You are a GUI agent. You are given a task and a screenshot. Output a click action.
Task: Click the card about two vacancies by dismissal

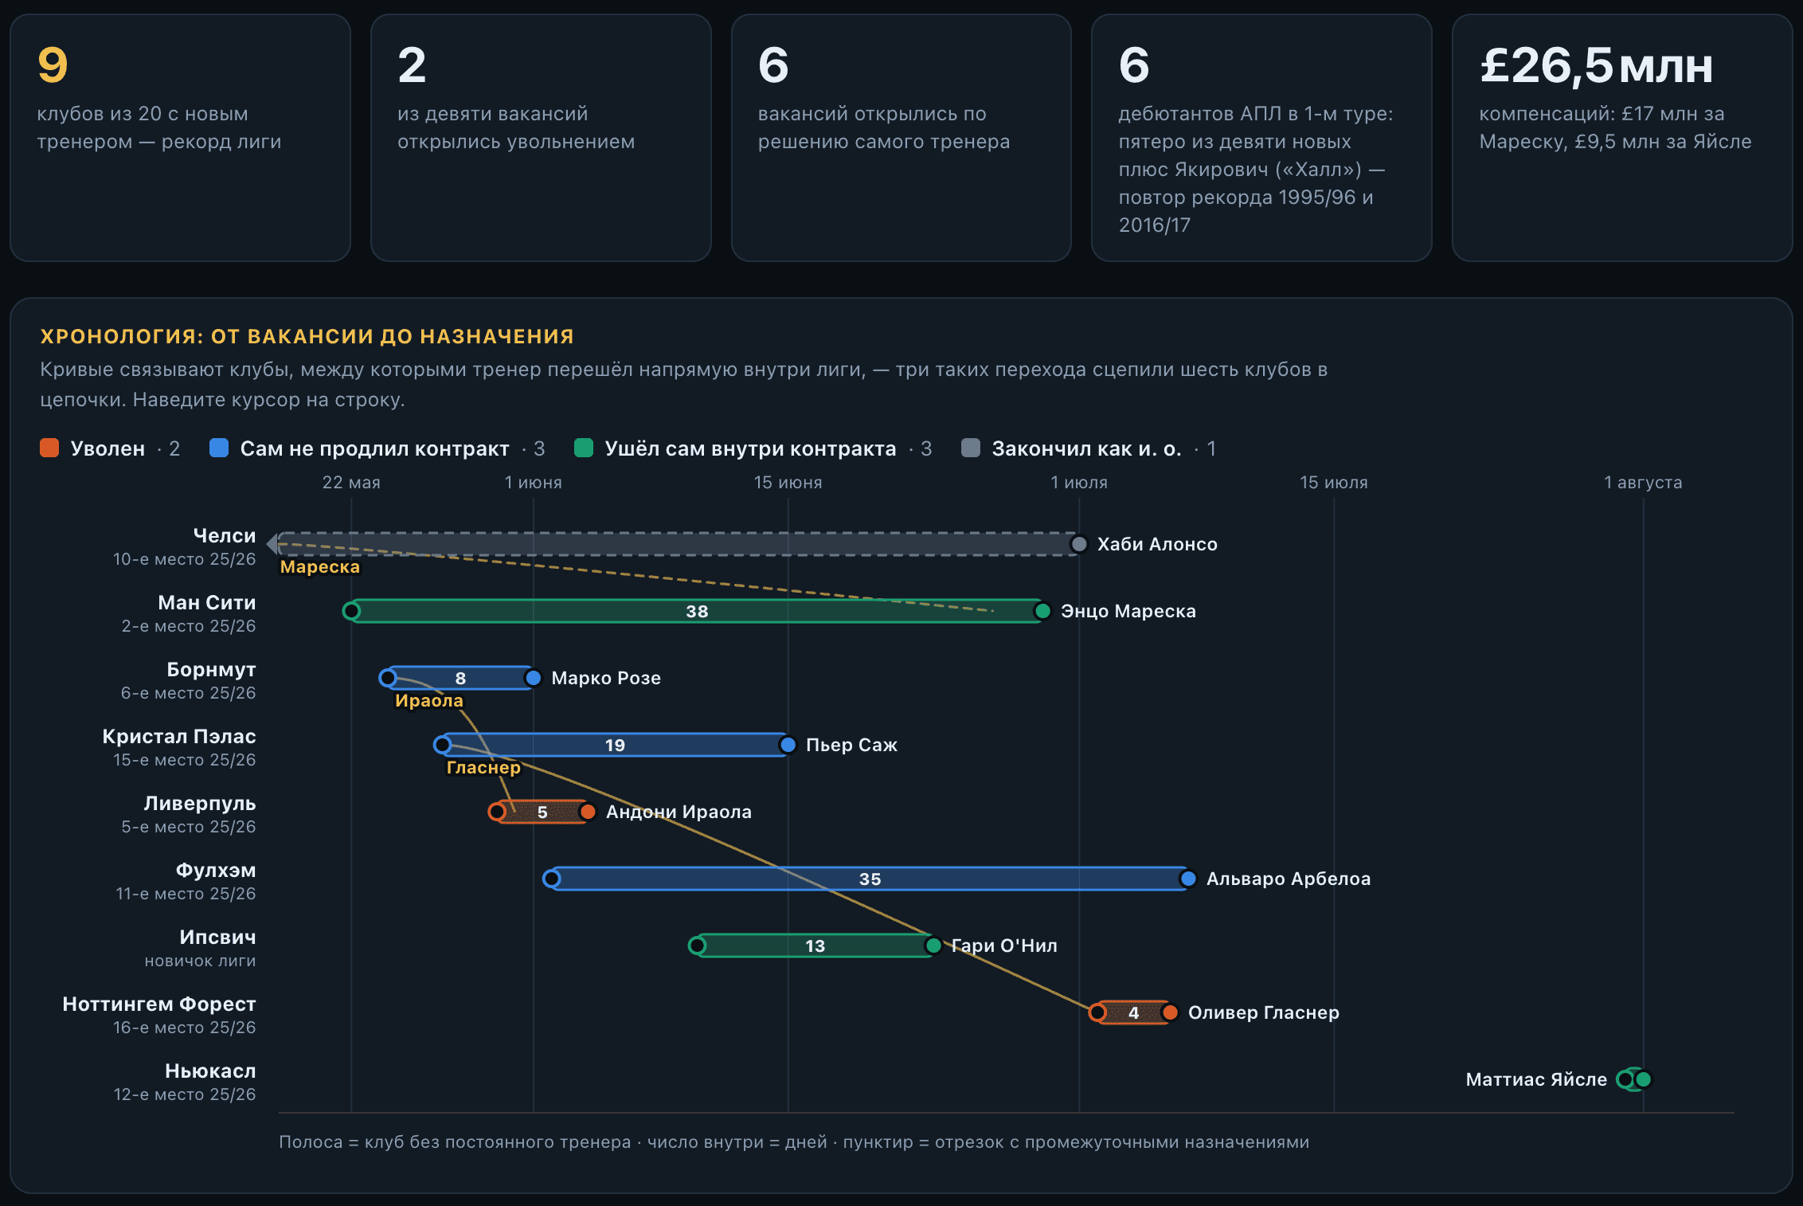pyautogui.click(x=541, y=138)
